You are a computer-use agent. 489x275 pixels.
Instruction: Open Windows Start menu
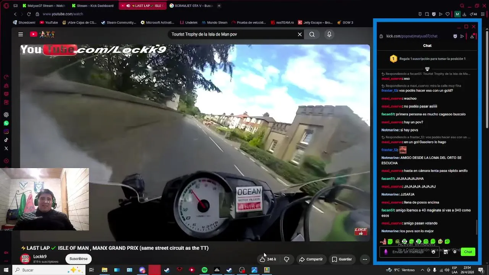6,270
